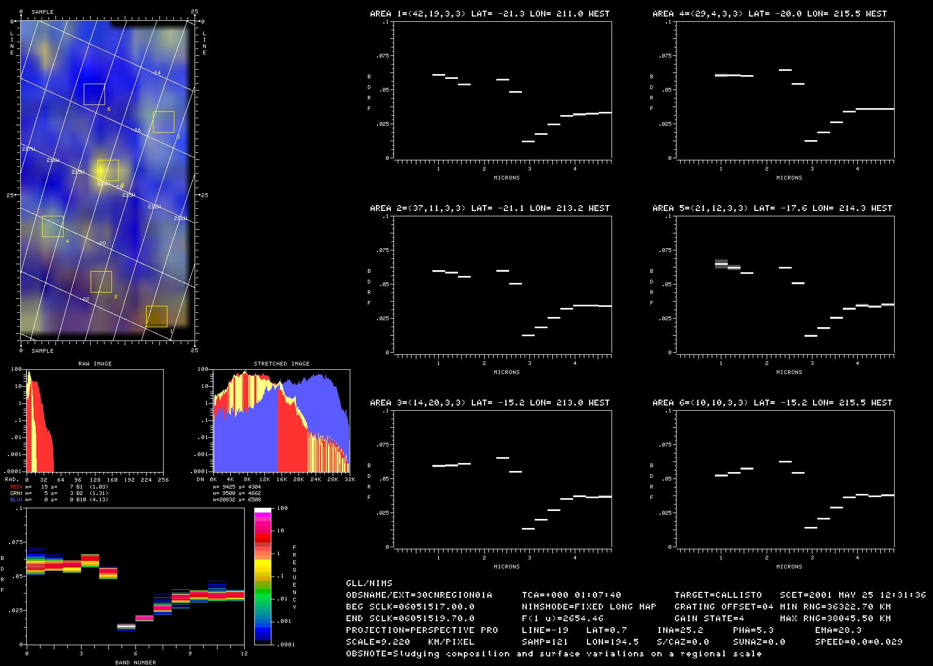Click the orange-filled area box 1
Screen dimensions: 933x666
(157, 316)
